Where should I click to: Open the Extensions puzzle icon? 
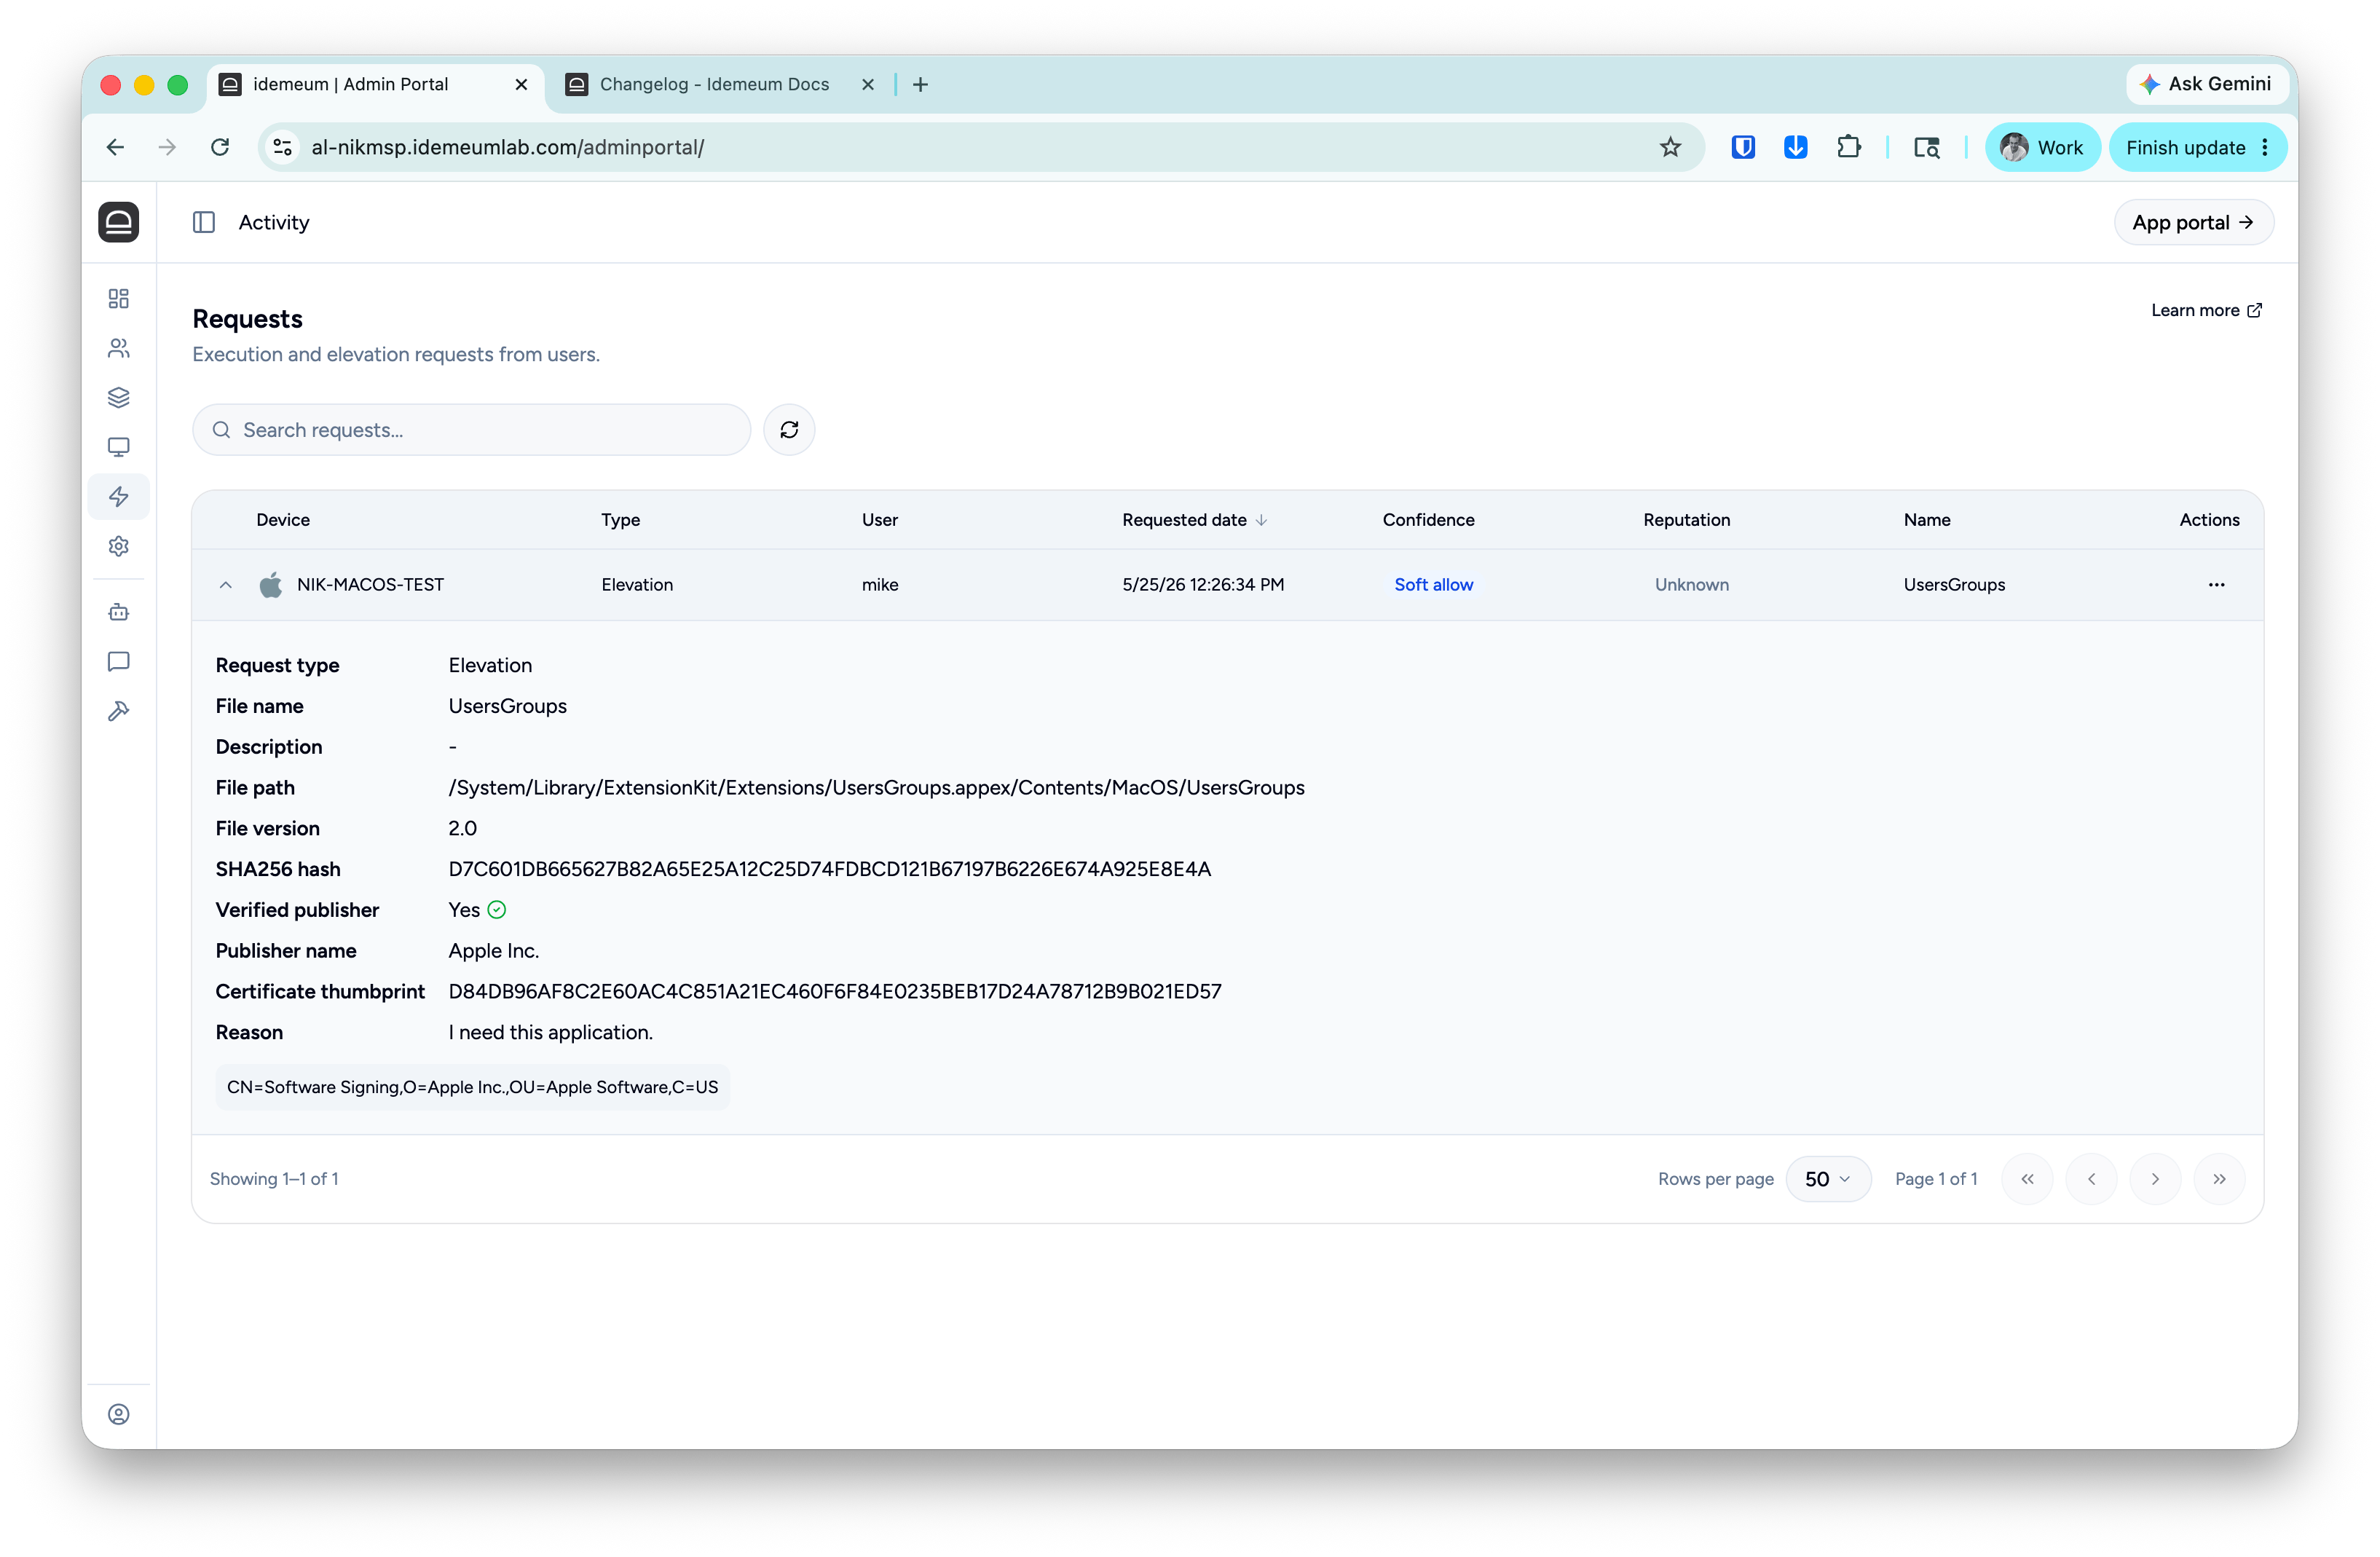point(1849,147)
